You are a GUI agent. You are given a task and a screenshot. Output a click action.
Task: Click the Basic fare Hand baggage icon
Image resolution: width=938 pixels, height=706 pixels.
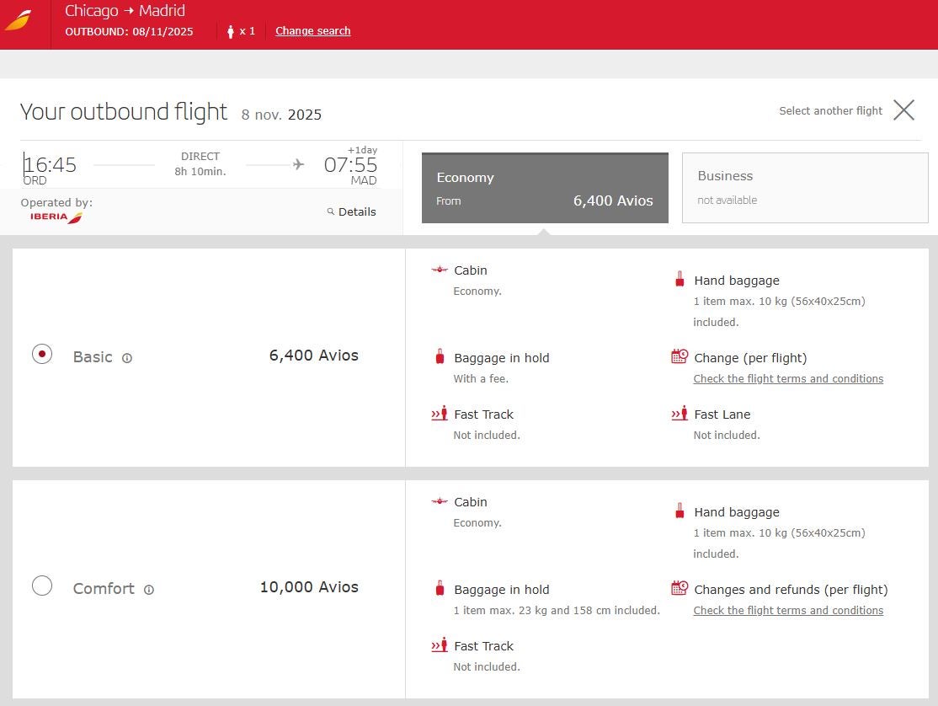[x=679, y=279]
